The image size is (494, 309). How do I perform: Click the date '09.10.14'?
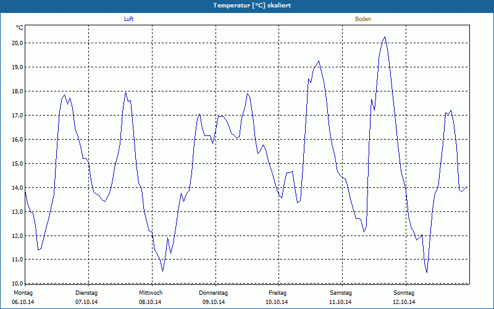tap(214, 302)
